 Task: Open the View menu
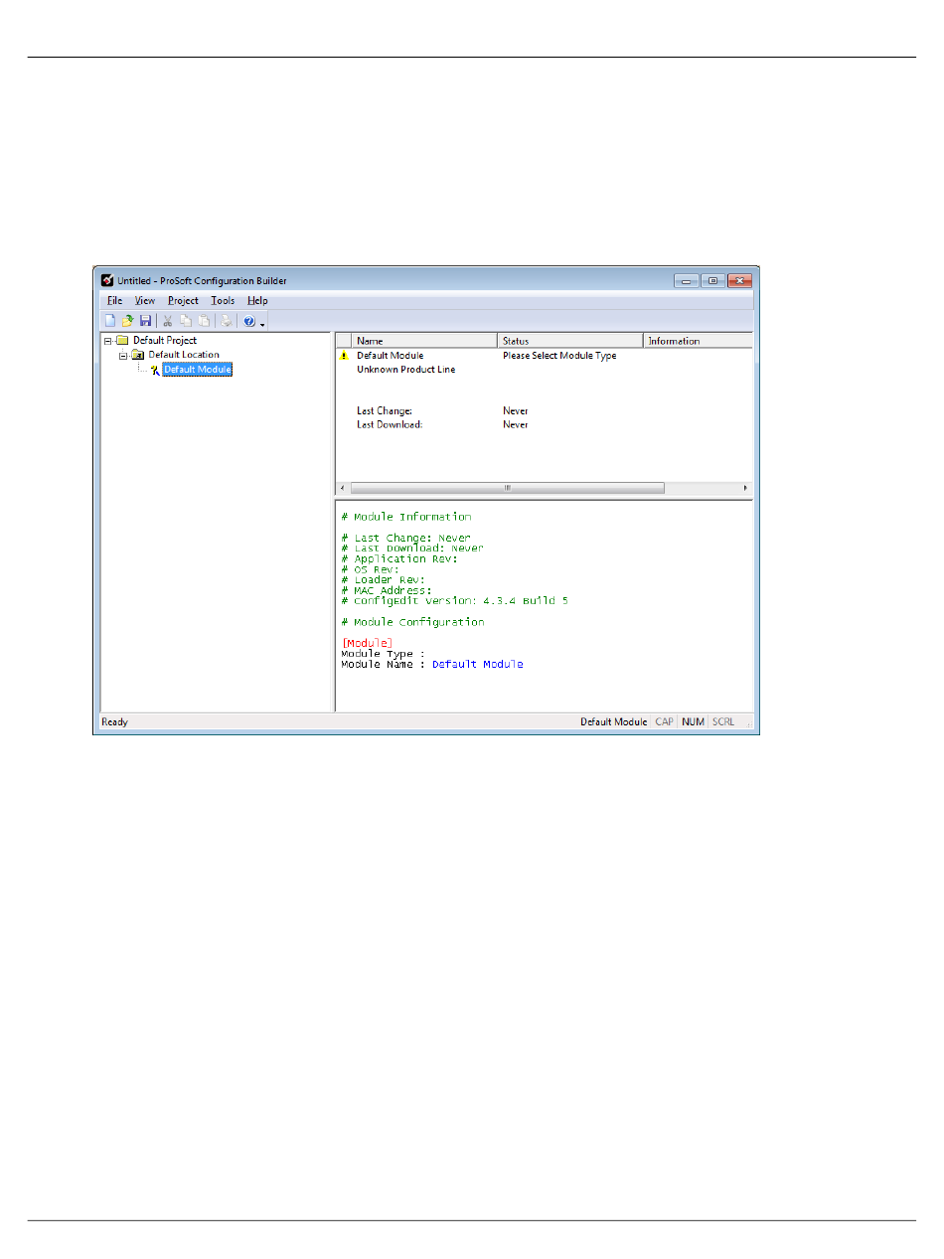click(x=145, y=300)
